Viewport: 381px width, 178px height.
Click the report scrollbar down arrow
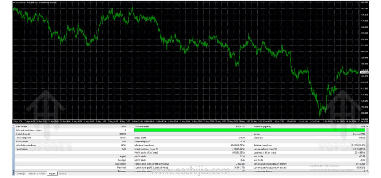point(367,170)
